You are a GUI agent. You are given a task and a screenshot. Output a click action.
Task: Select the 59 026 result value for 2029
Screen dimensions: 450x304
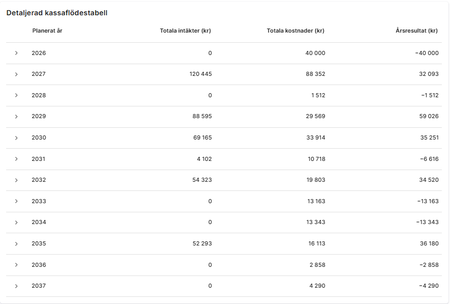[x=429, y=116]
